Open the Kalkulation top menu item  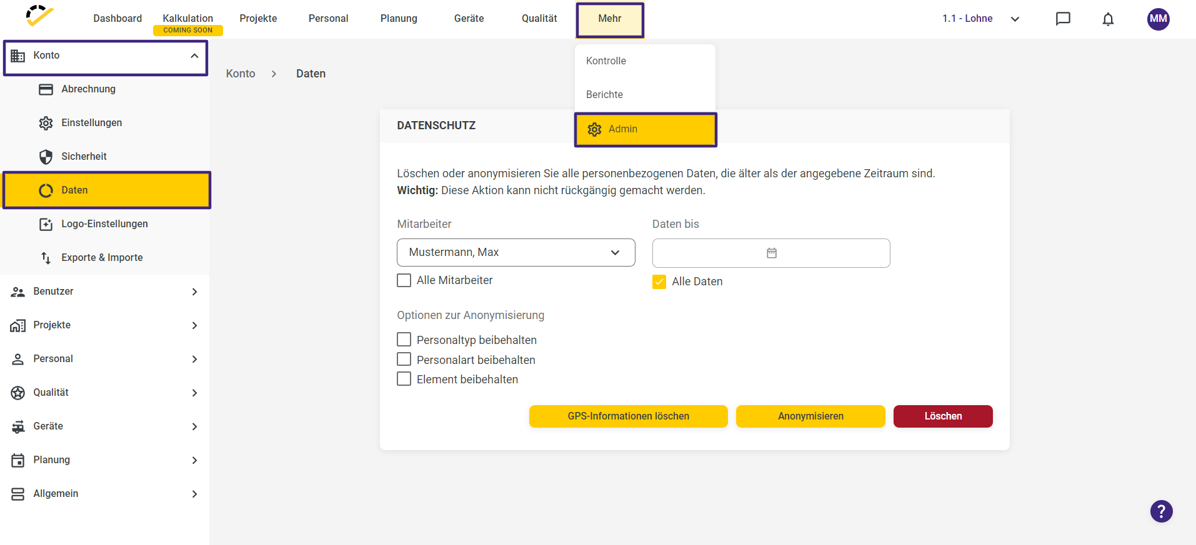point(187,19)
